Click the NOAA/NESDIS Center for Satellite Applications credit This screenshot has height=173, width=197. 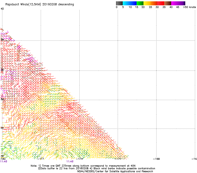click(x=115, y=171)
